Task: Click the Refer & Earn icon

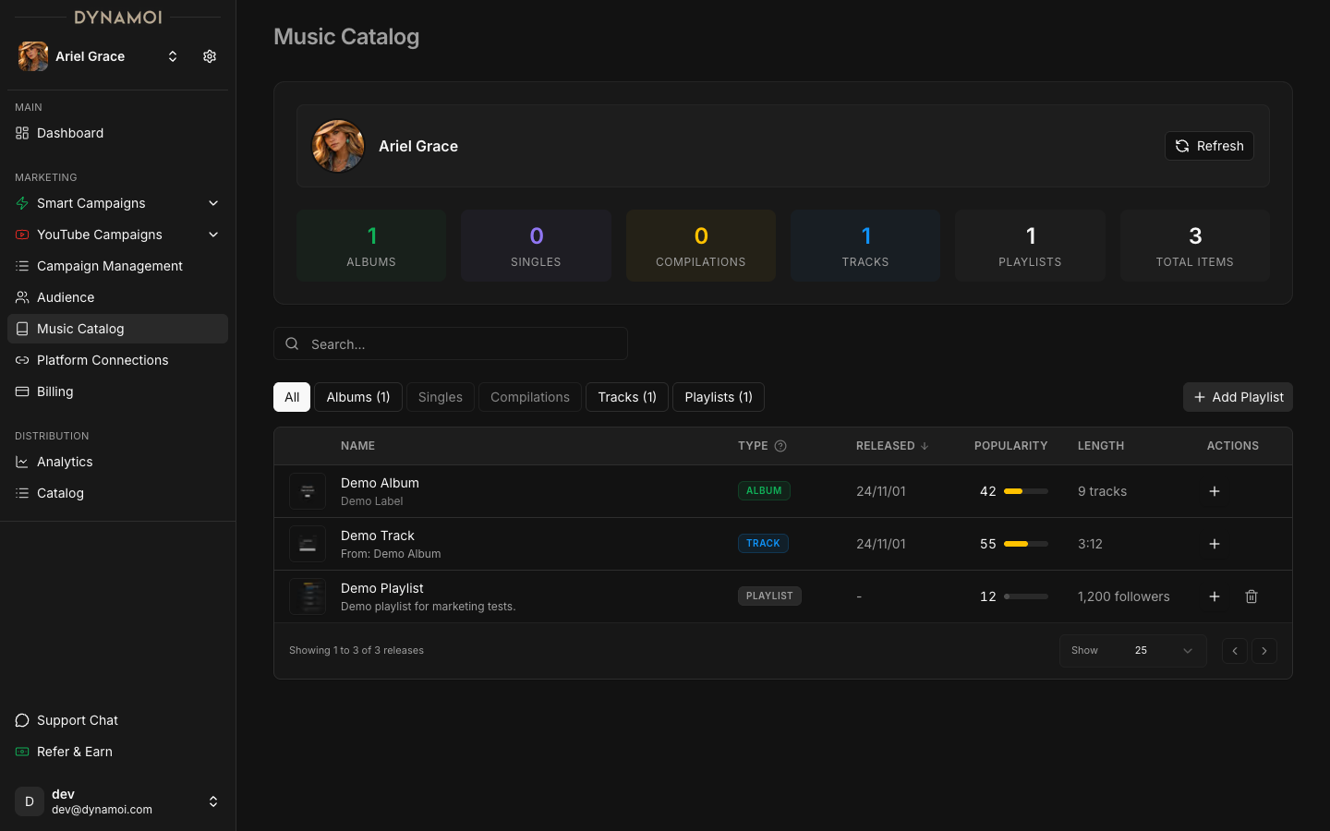Action: (21, 752)
